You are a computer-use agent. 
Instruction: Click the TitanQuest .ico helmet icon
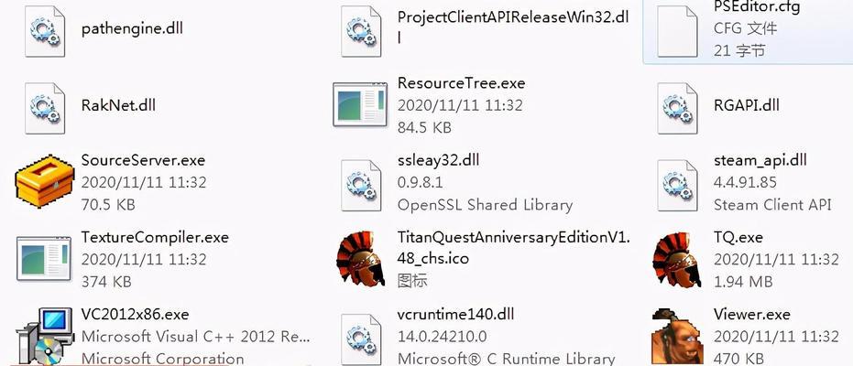coord(359,260)
